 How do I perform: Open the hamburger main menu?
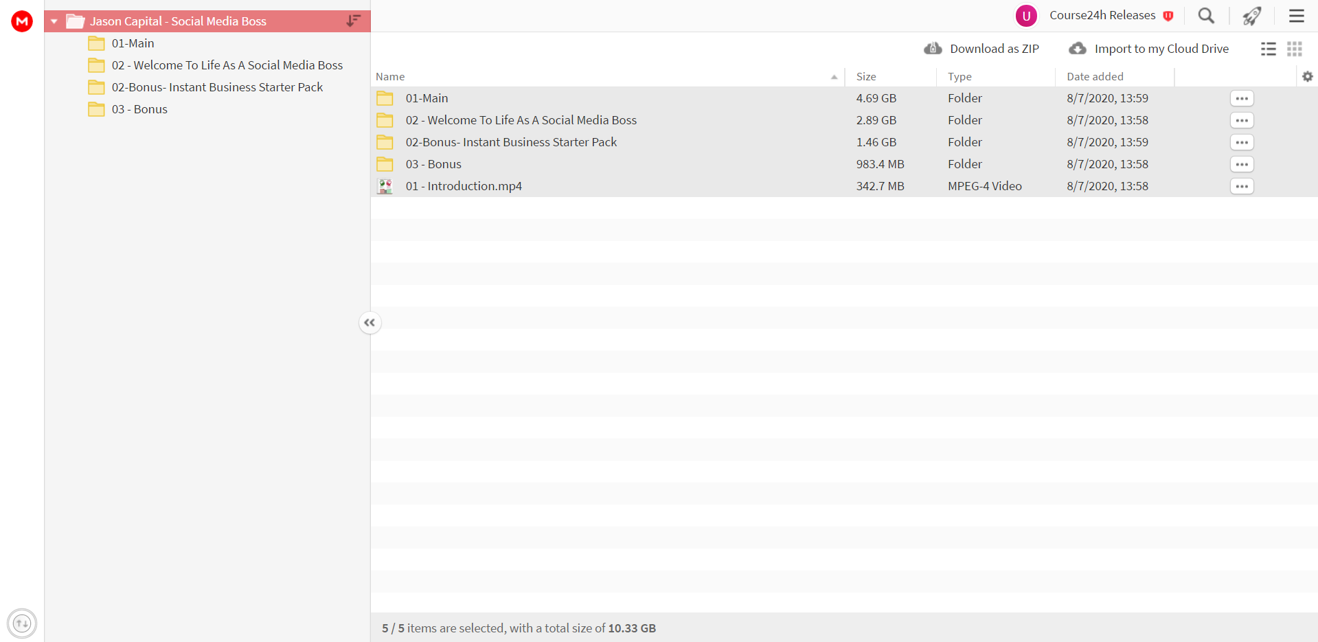[1297, 15]
